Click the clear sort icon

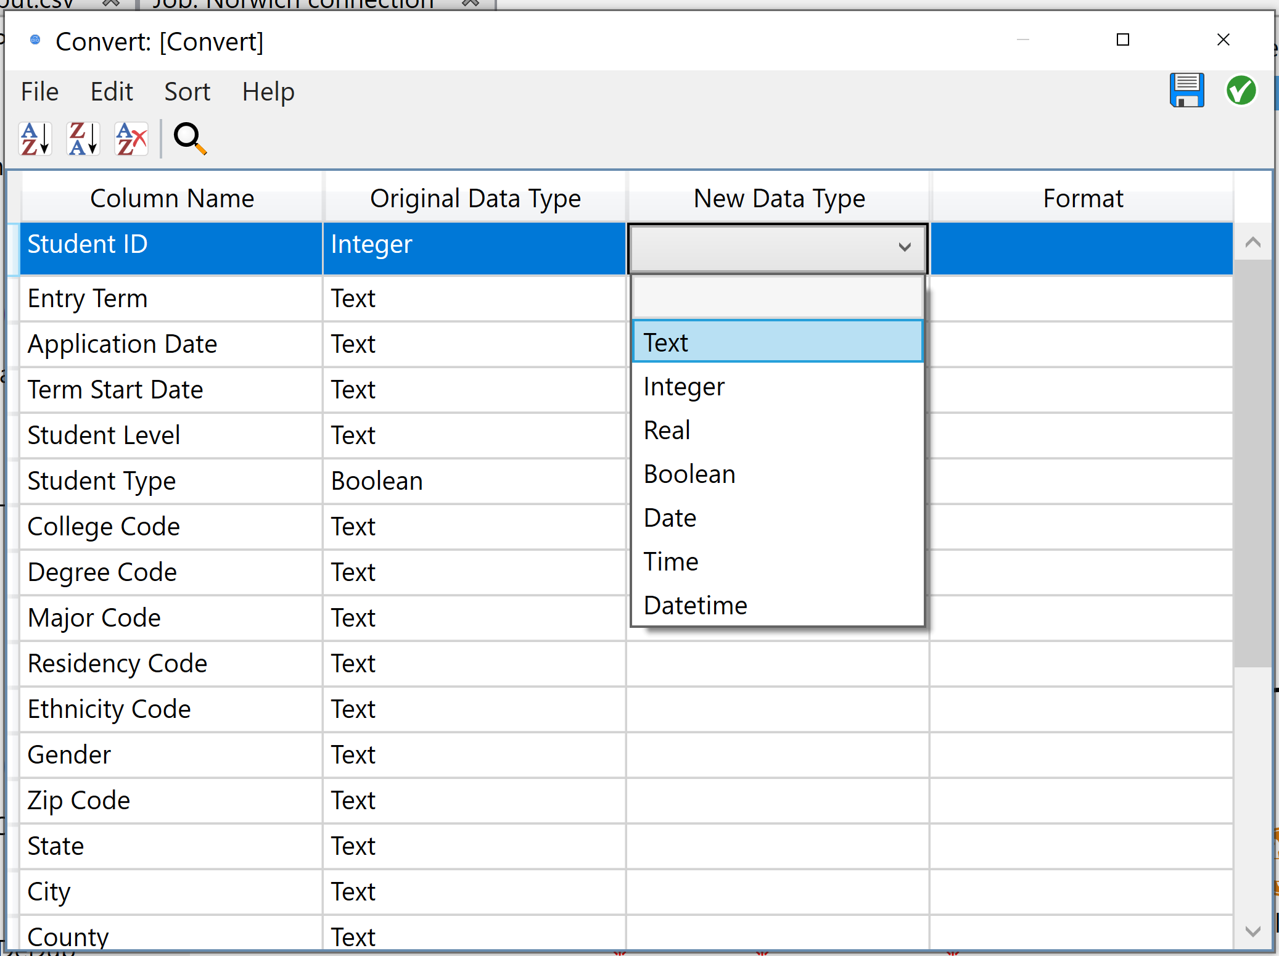tap(131, 139)
